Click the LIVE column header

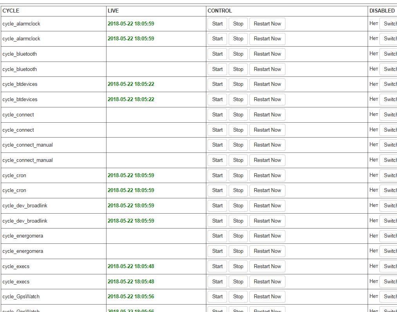tap(113, 11)
